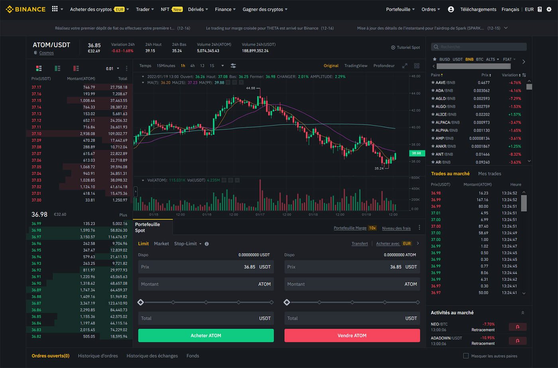The width and height of the screenshot is (558, 368).
Task: Open the 0.01 price precision dropdown
Action: pyautogui.click(x=112, y=68)
